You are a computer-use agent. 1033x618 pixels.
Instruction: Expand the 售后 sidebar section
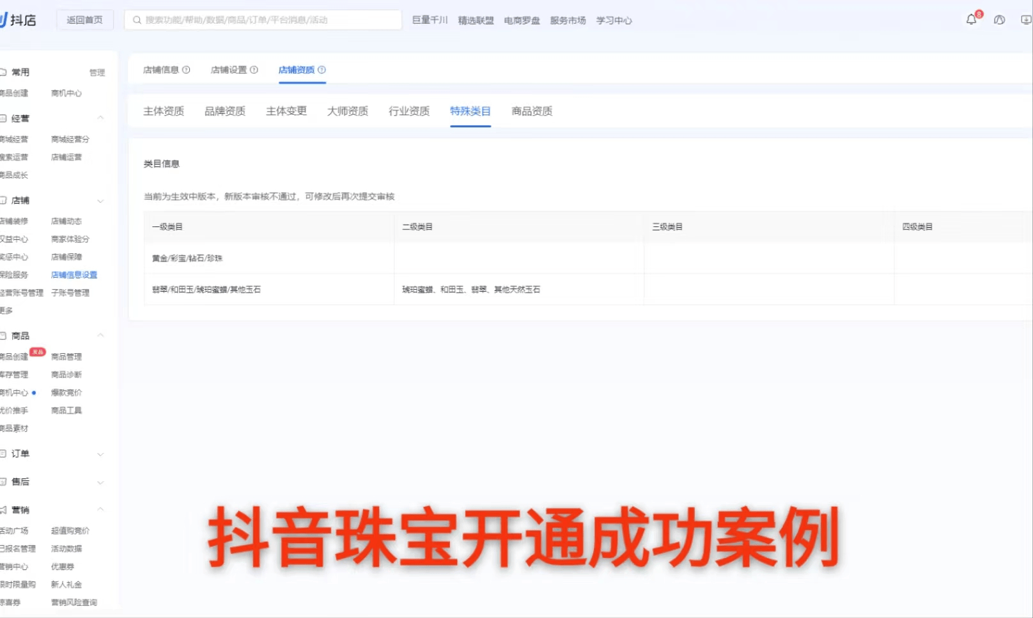coord(100,482)
